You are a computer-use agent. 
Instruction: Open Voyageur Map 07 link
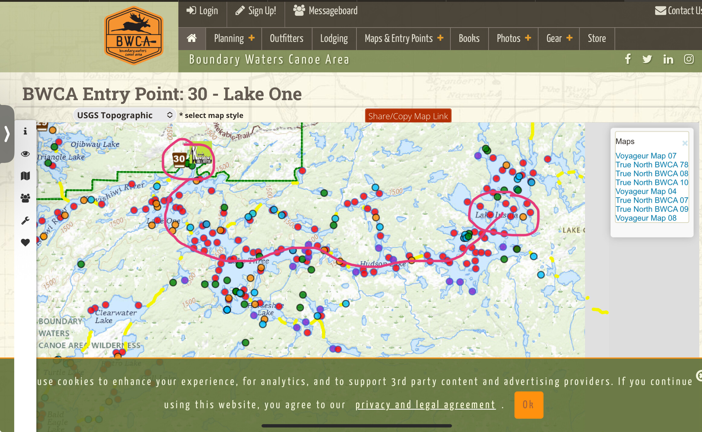(646, 156)
